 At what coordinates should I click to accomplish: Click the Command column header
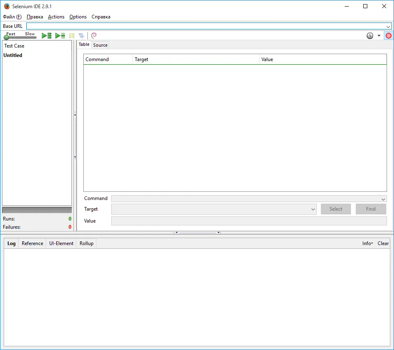pyautogui.click(x=108, y=59)
